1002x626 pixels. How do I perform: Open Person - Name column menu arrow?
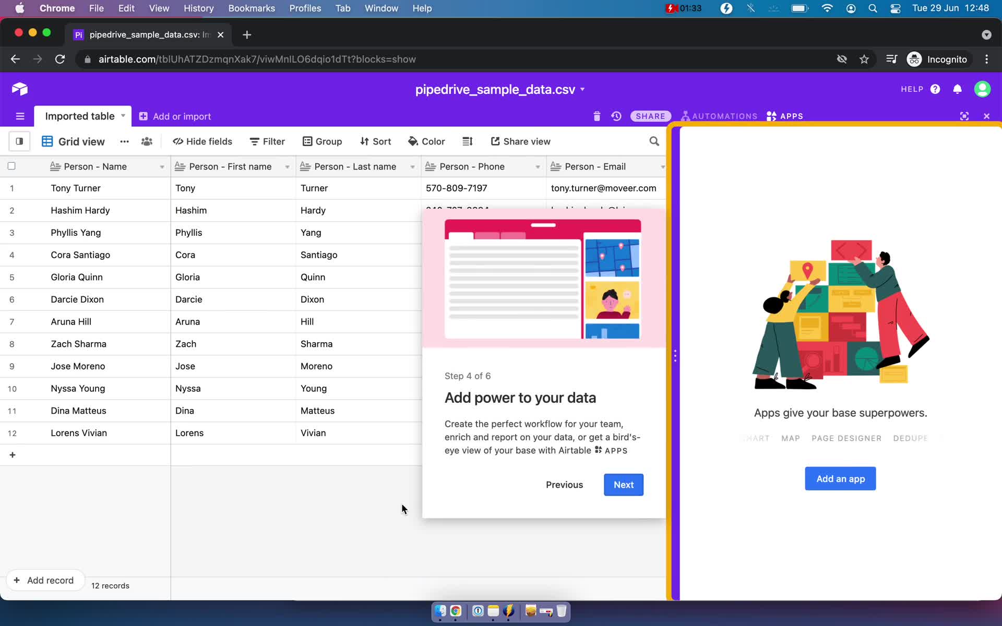[x=162, y=167]
